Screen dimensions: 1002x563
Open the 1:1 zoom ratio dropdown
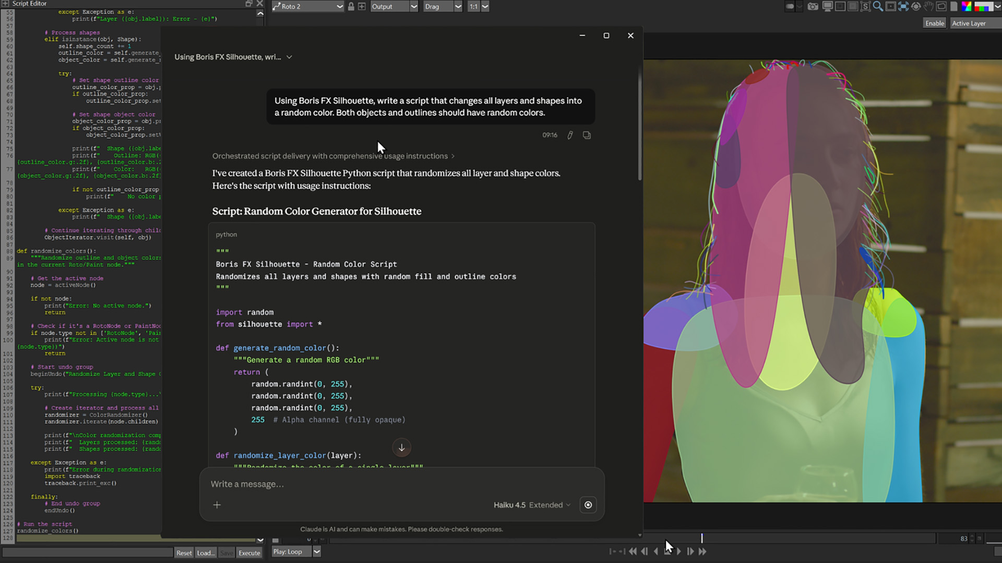pos(478,7)
